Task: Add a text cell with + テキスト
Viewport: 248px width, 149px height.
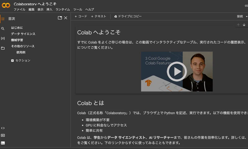Action: click(x=98, y=16)
